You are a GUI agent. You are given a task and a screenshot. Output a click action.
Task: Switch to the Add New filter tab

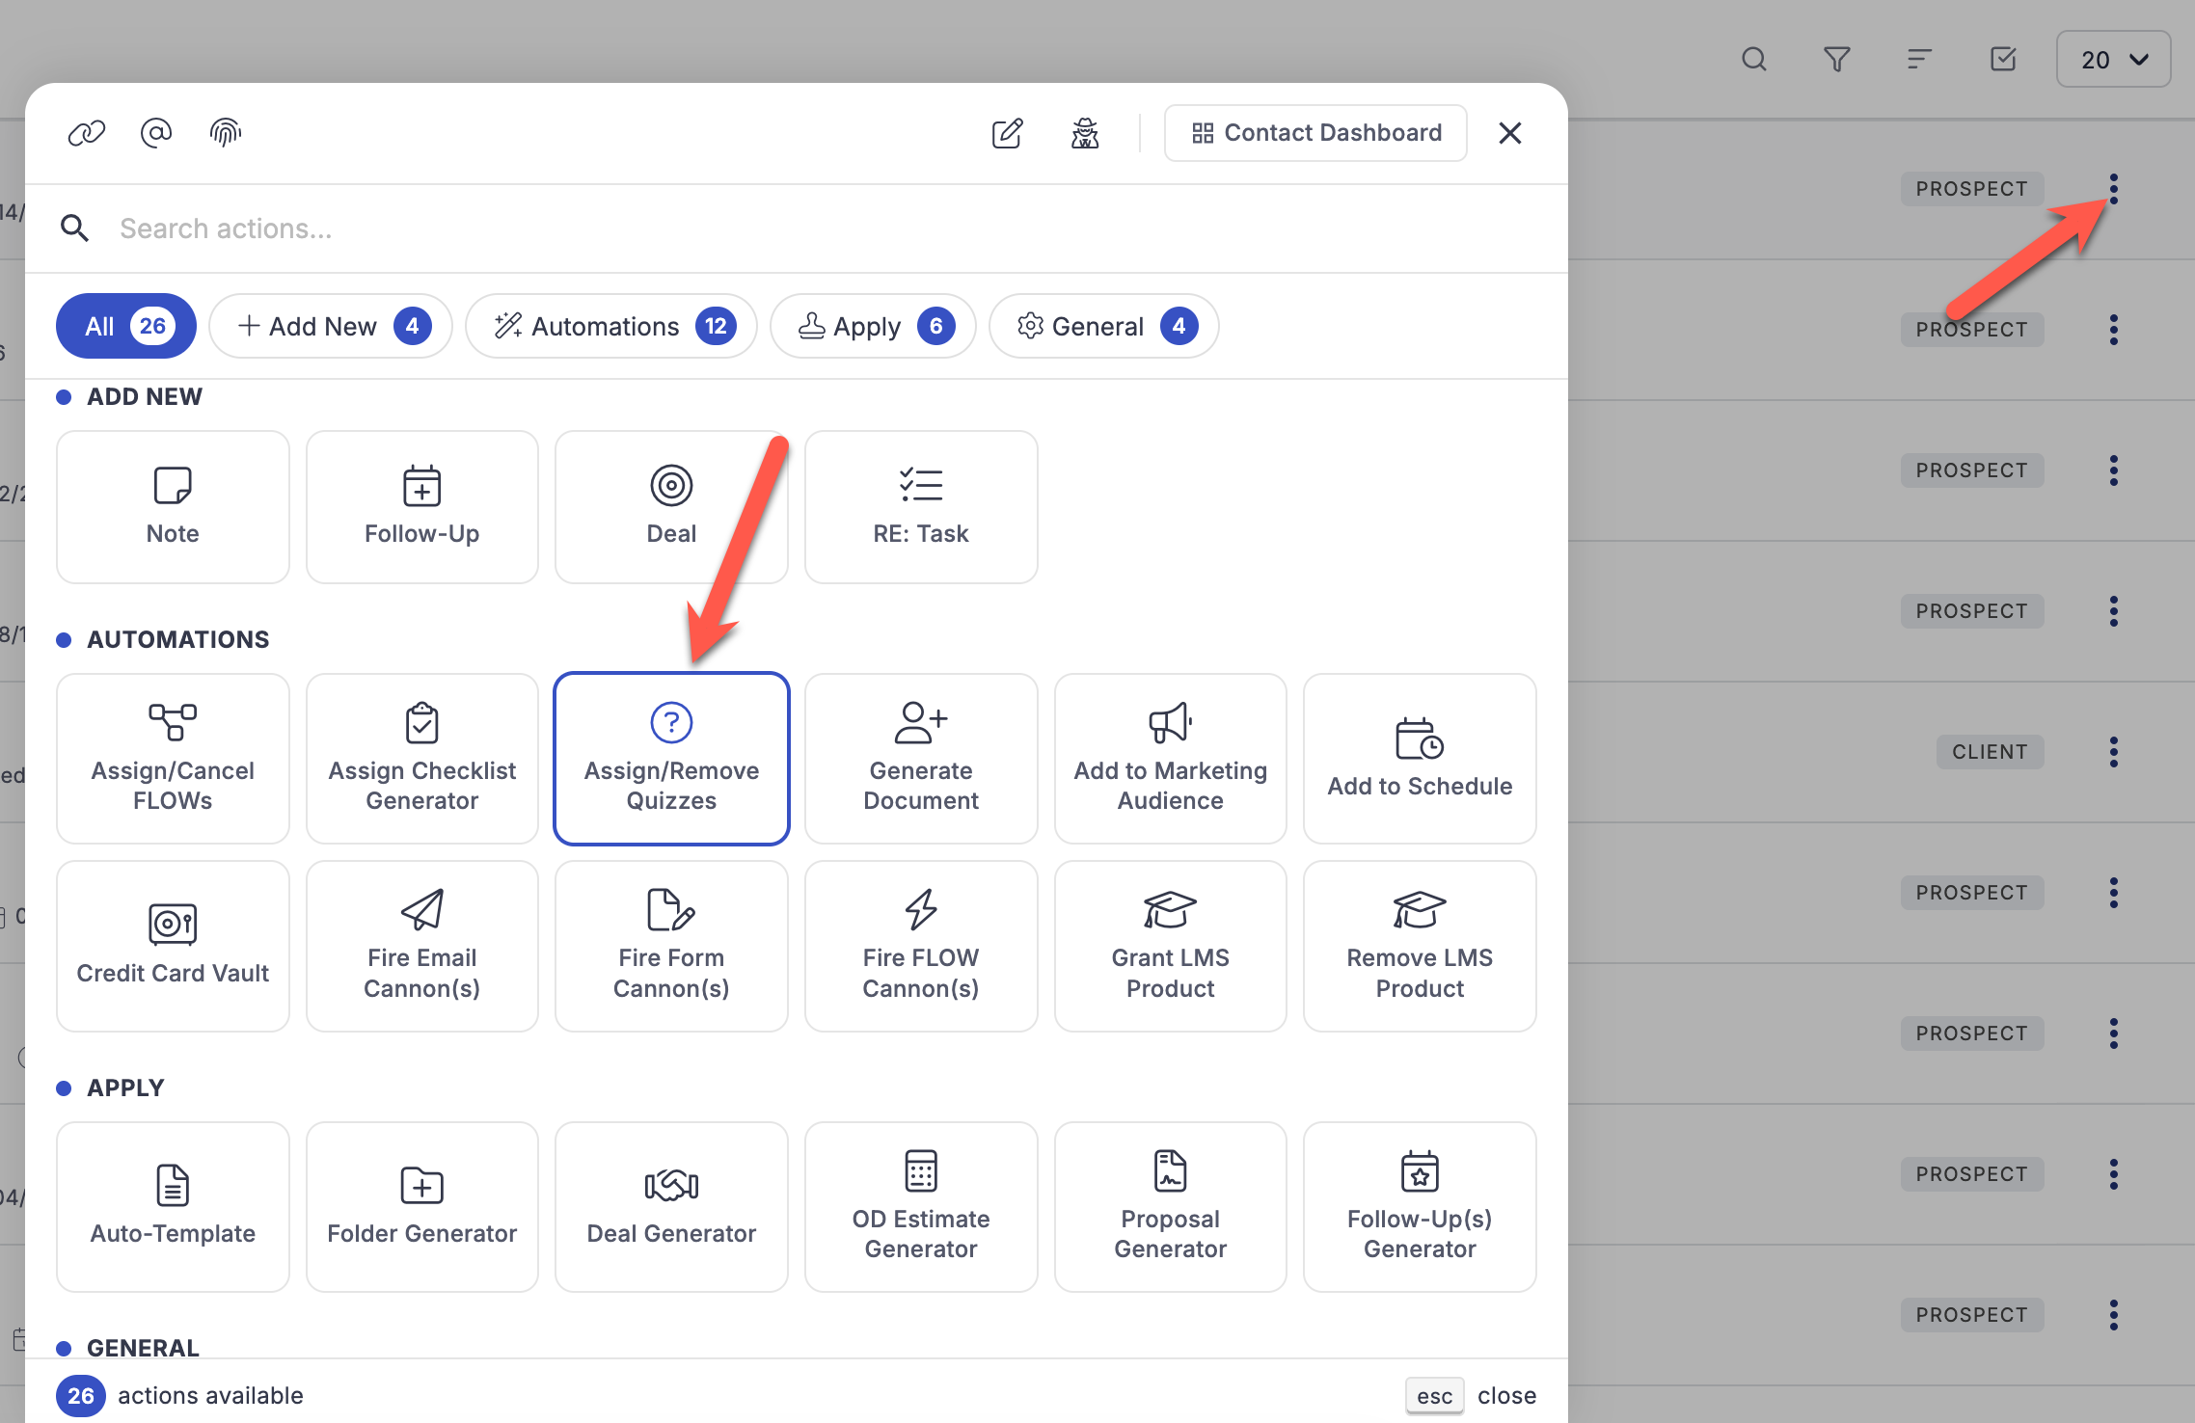click(331, 326)
